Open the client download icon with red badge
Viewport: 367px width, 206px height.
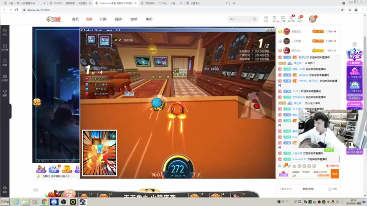[292, 19]
